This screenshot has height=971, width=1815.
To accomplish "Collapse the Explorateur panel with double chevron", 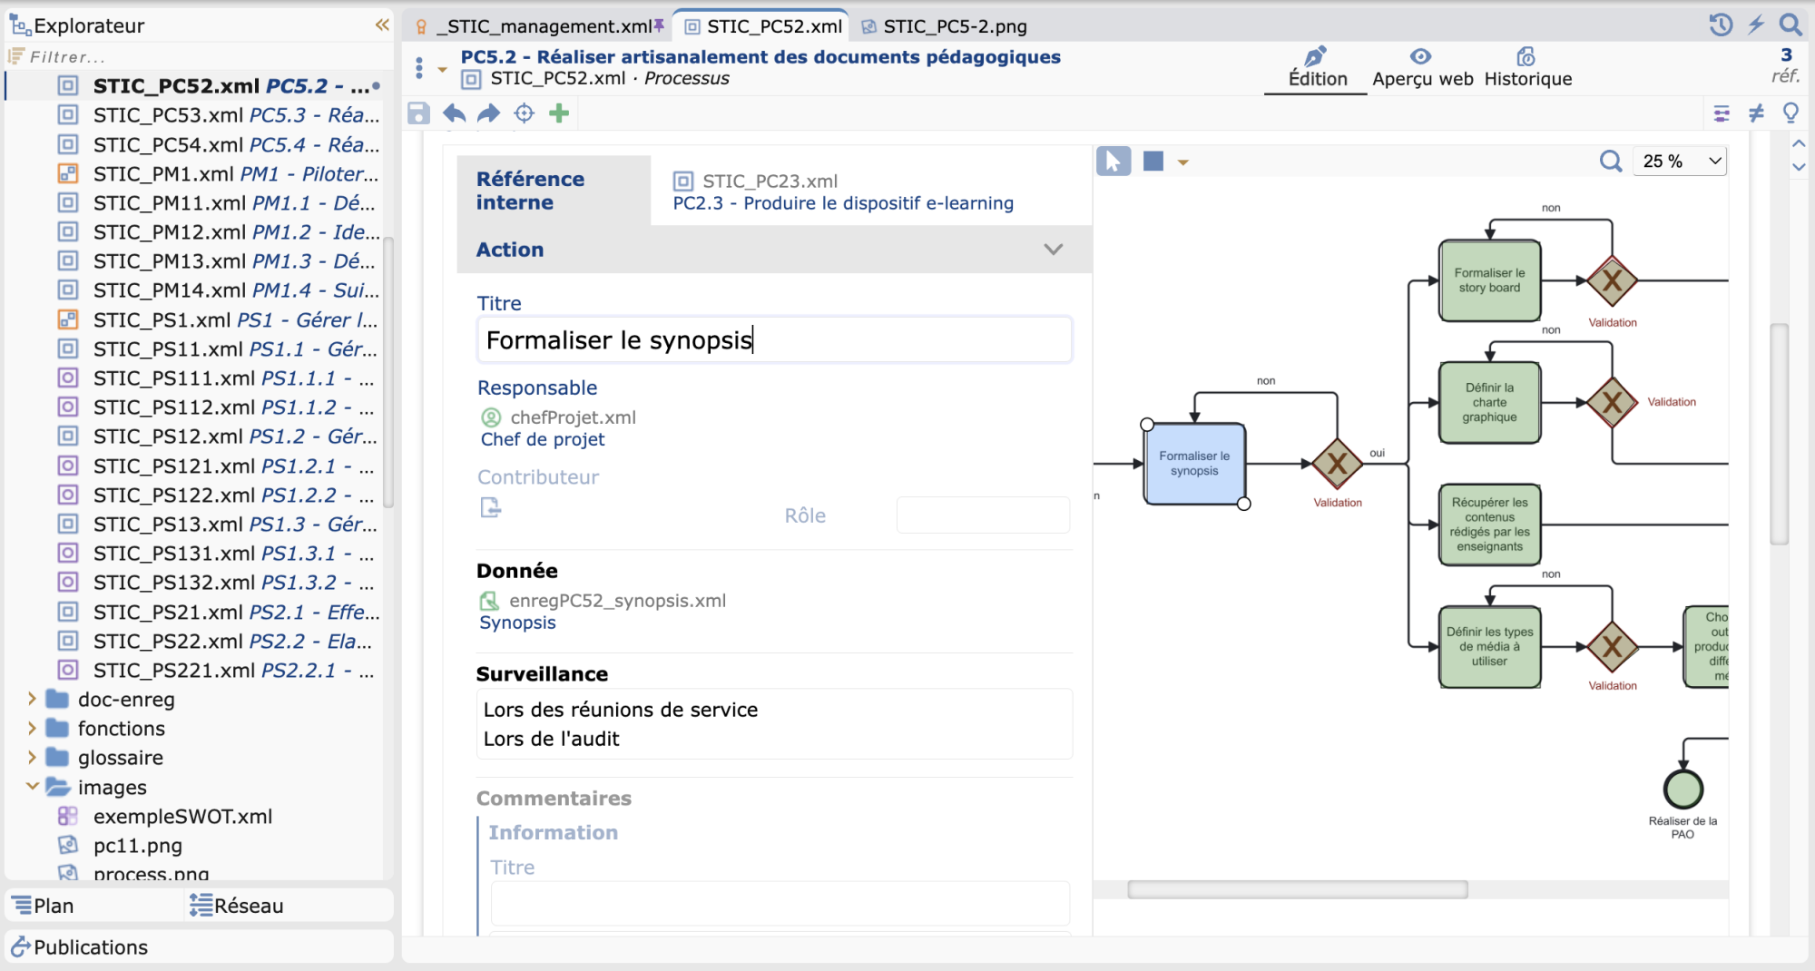I will [x=382, y=25].
